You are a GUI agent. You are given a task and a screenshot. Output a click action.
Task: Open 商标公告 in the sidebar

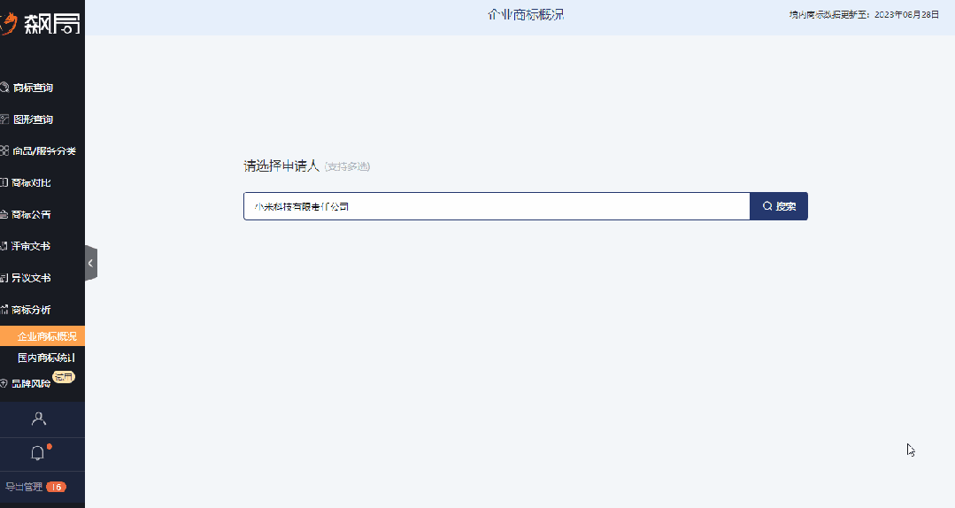[x=31, y=214]
